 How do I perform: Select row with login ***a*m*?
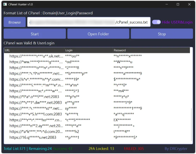point(97,85)
